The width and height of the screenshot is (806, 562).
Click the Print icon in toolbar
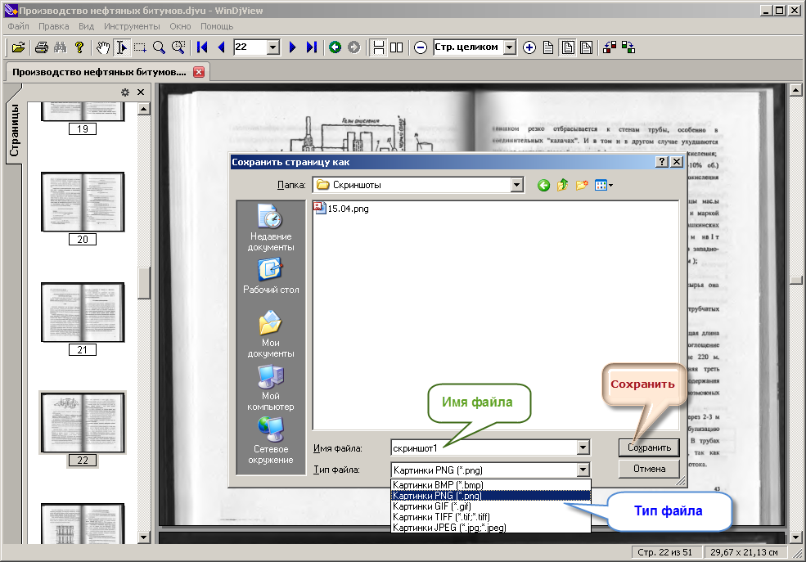click(x=42, y=47)
